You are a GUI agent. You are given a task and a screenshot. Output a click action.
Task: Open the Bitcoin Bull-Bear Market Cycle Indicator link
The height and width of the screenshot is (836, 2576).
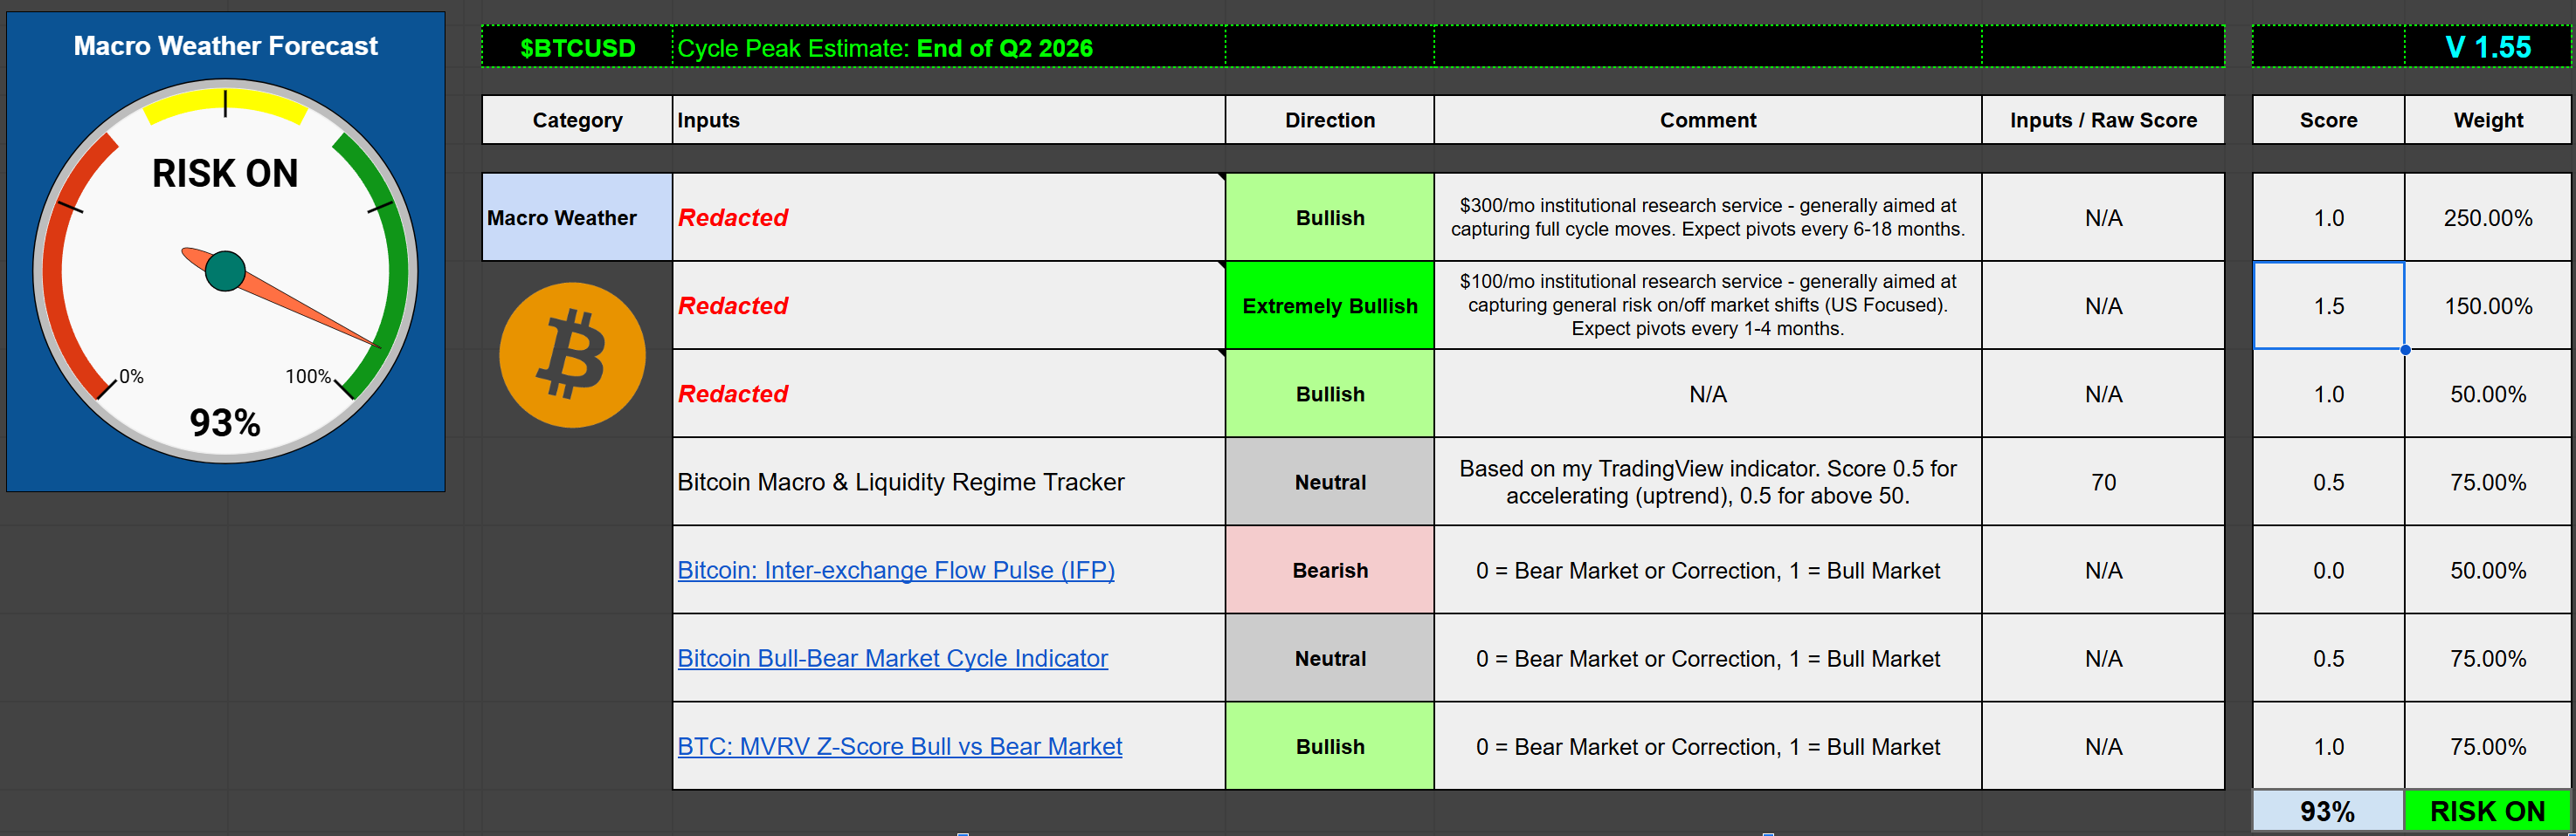pyautogui.click(x=892, y=658)
